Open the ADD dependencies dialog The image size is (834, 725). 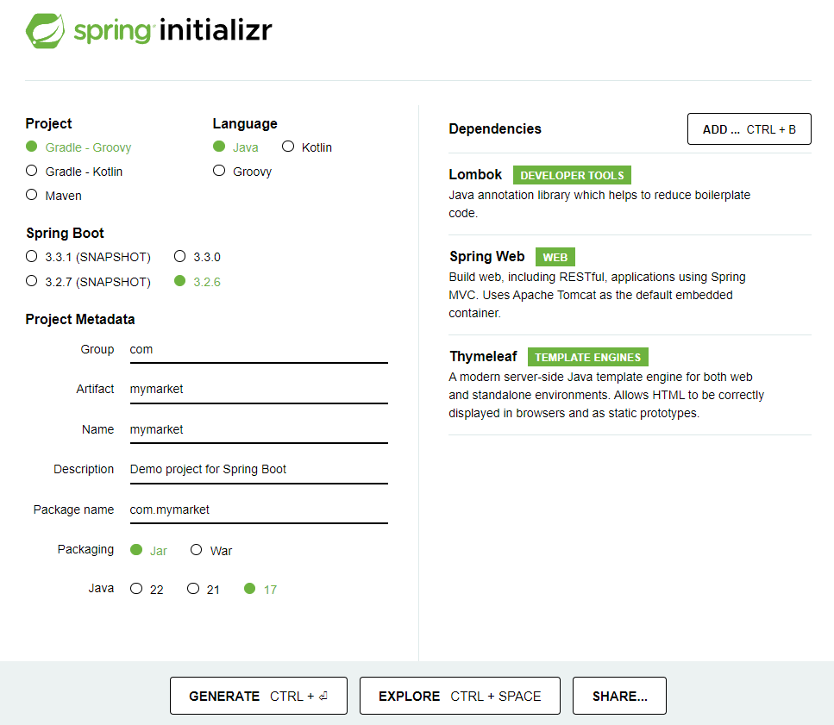point(749,129)
